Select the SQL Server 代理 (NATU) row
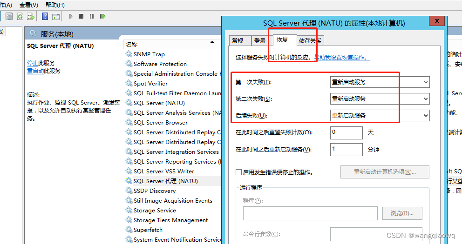 click(173, 181)
